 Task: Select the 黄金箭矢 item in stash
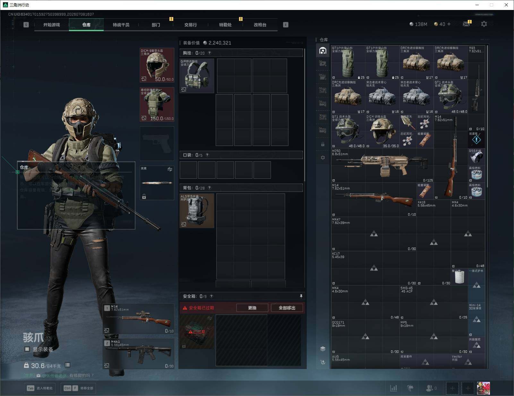click(408, 123)
